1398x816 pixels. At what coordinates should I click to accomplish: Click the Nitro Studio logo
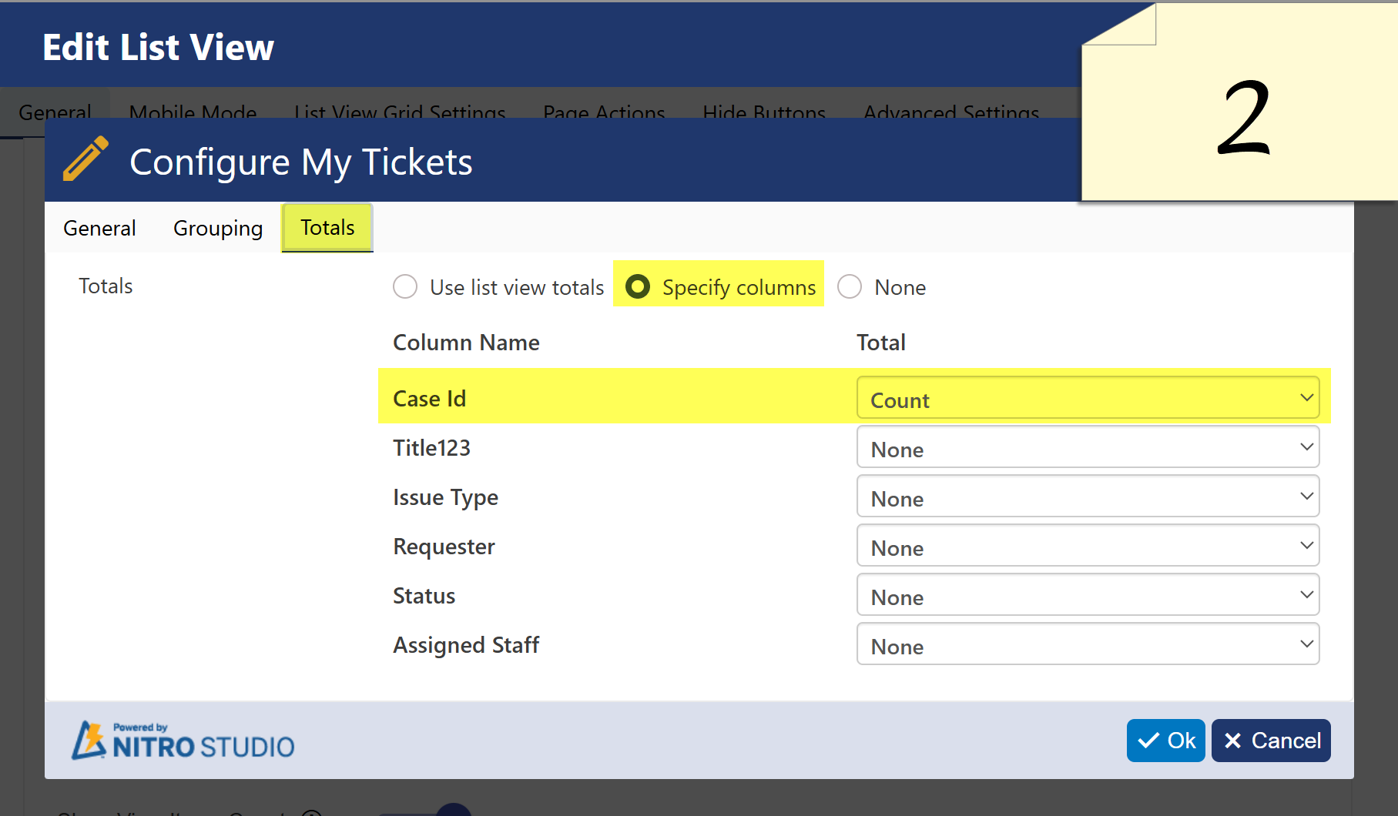pos(183,741)
